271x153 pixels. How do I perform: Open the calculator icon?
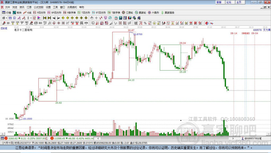120,18
